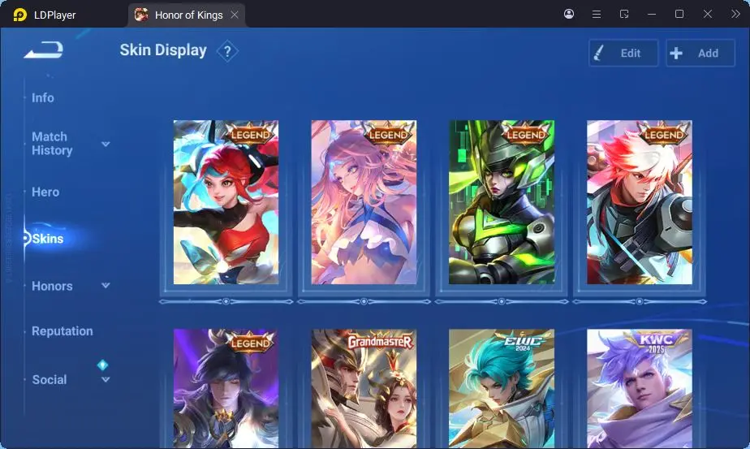Click the EWC 2024 badge

(x=523, y=342)
